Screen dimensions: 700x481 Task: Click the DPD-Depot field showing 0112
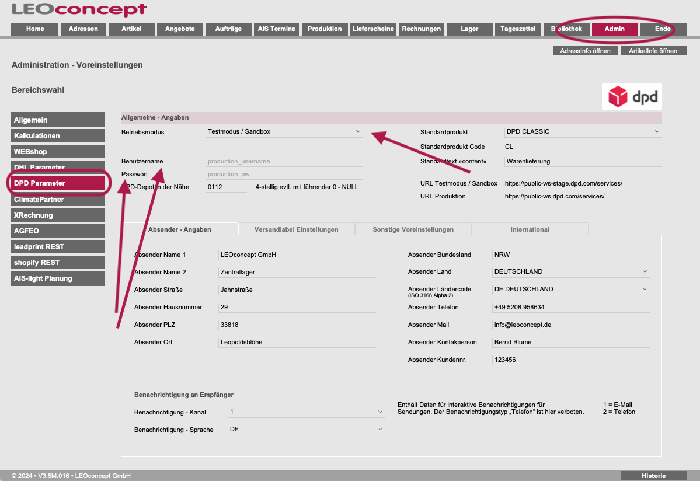(x=226, y=187)
